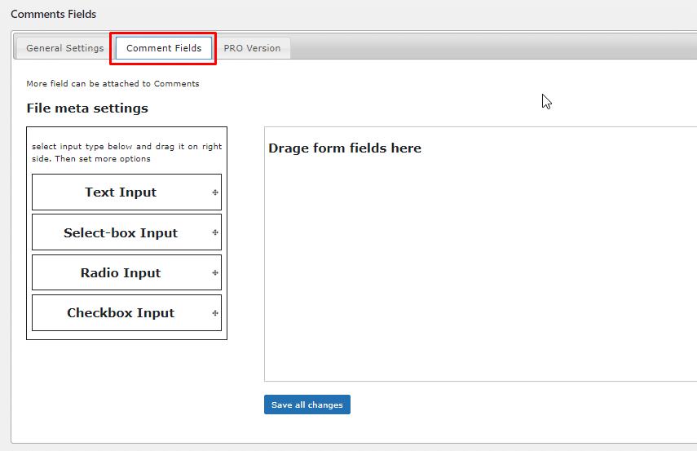This screenshot has width=697, height=451.
Task: Click the move icon on Text Input
Action: [215, 192]
